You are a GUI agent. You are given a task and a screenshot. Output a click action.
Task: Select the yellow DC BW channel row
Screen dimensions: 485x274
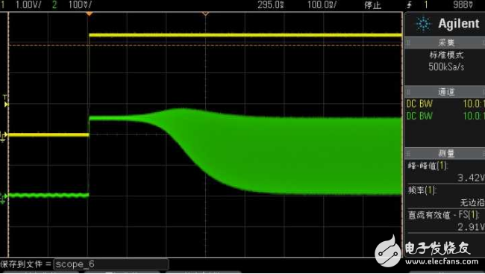[445, 104]
